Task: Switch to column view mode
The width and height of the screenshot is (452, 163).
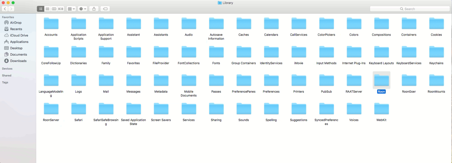Action: click(54, 9)
